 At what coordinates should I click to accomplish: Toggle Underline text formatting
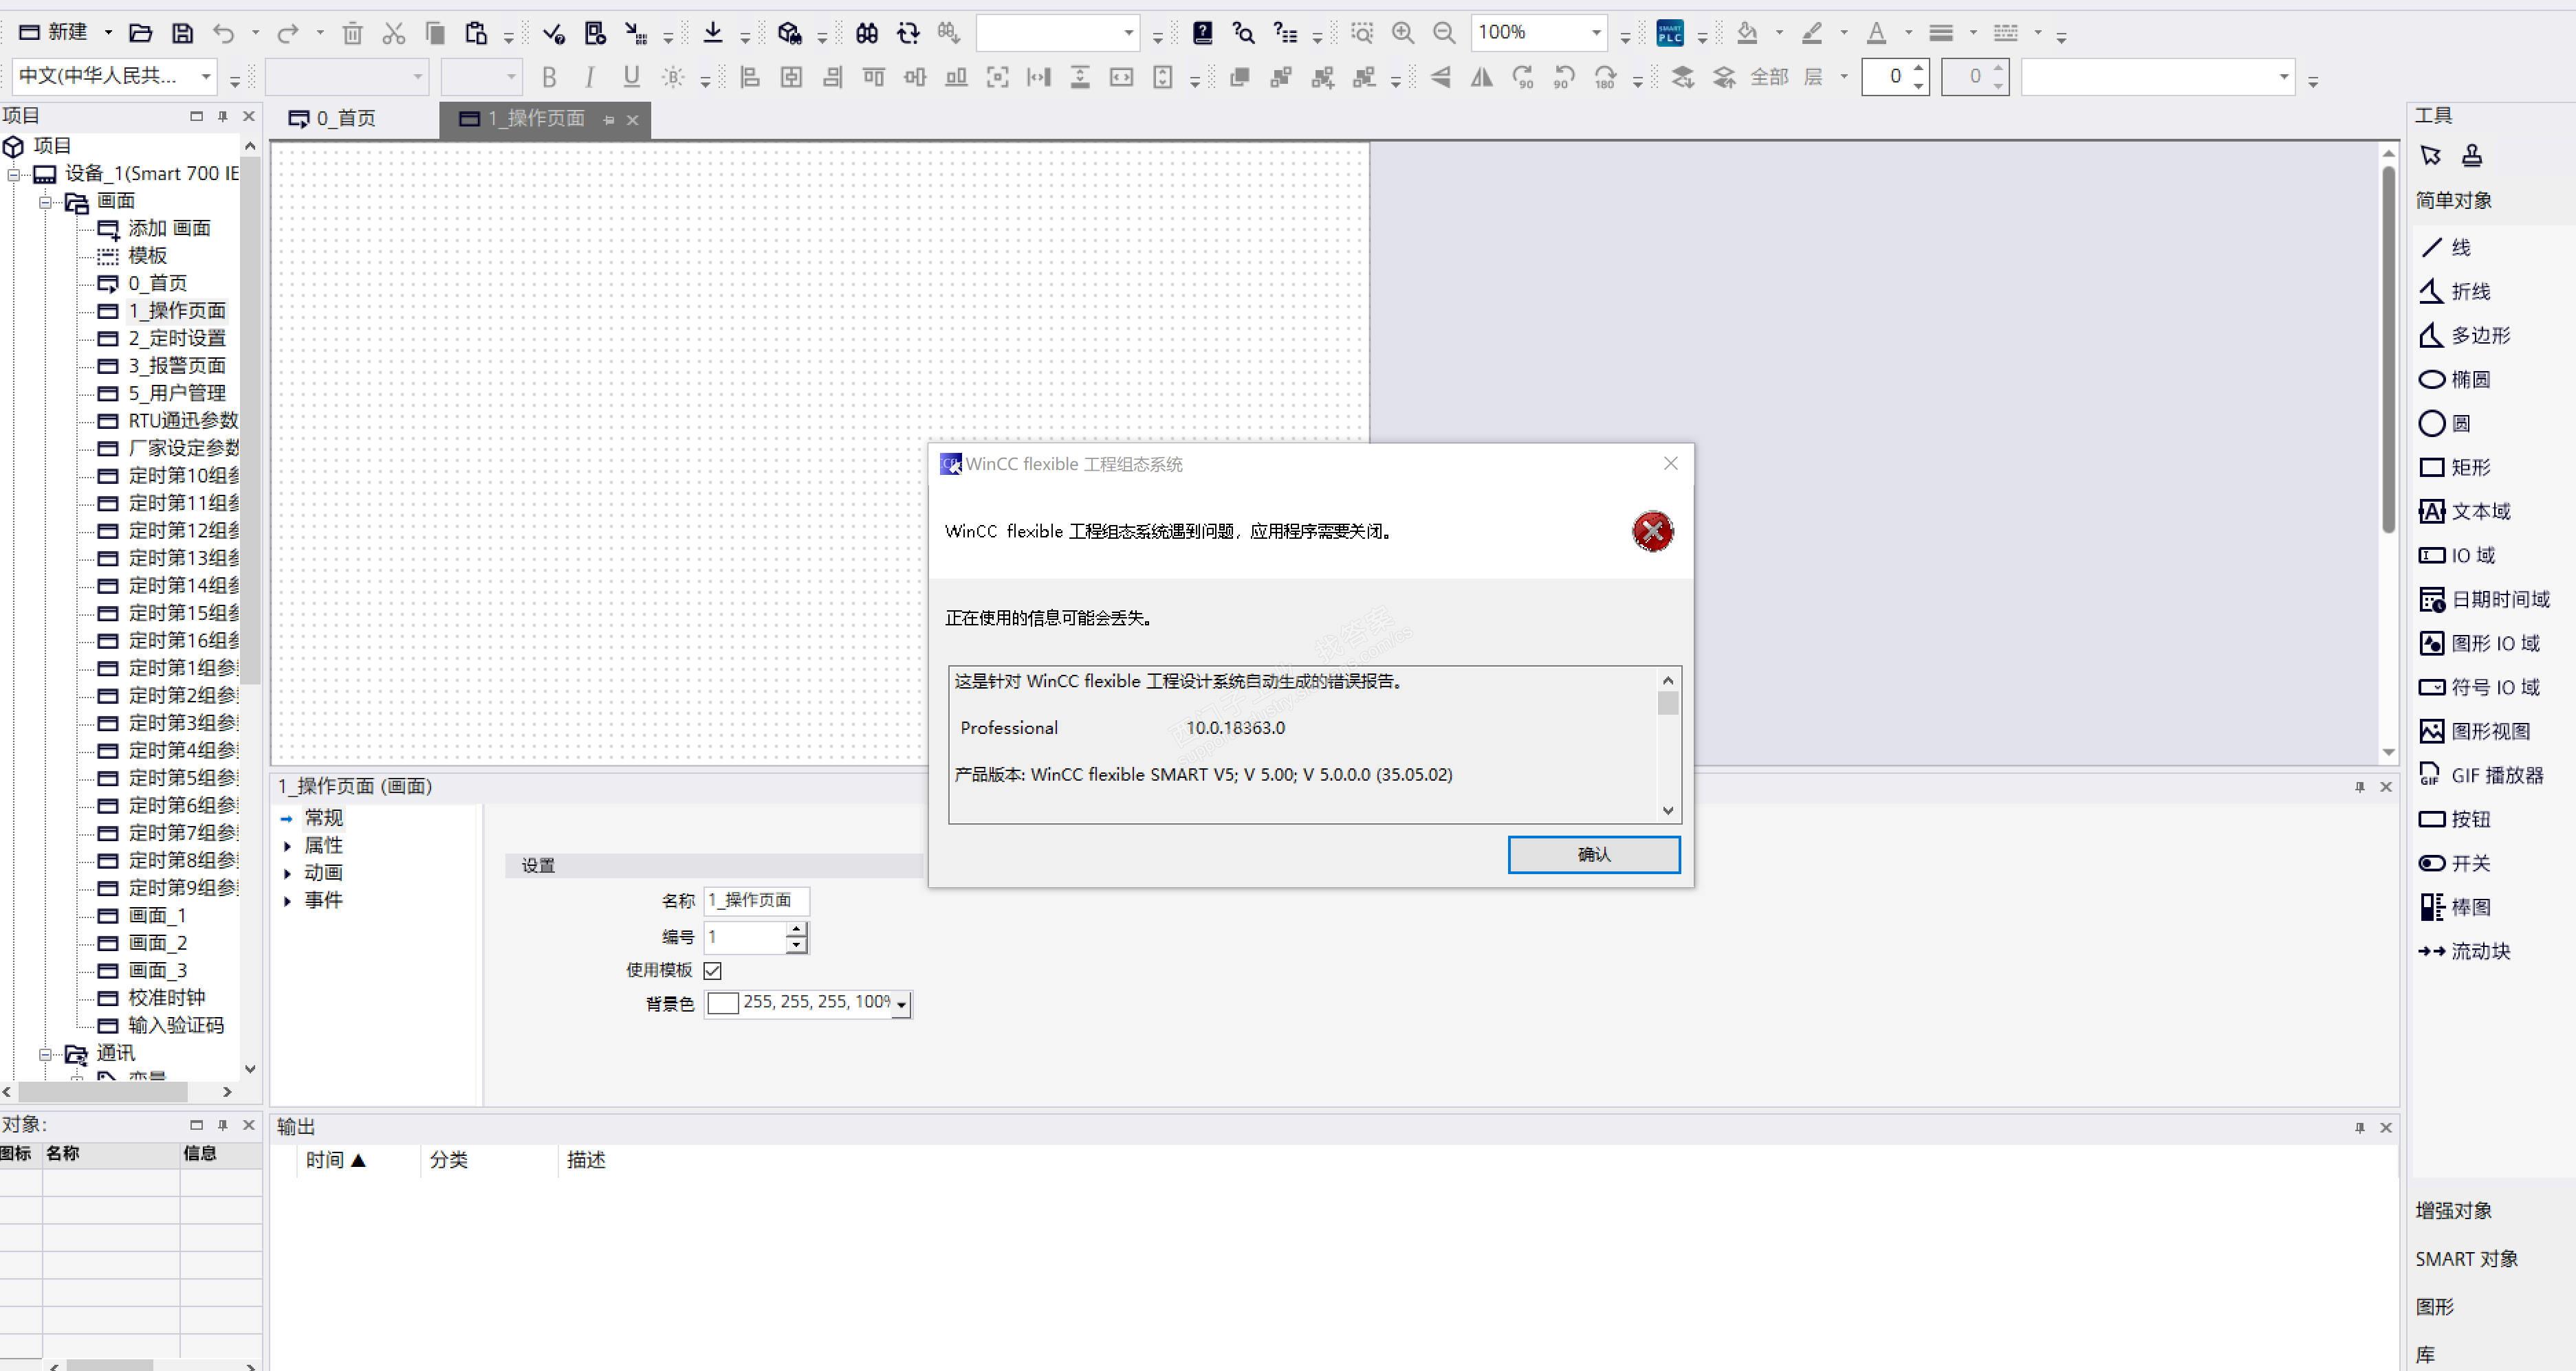631,77
